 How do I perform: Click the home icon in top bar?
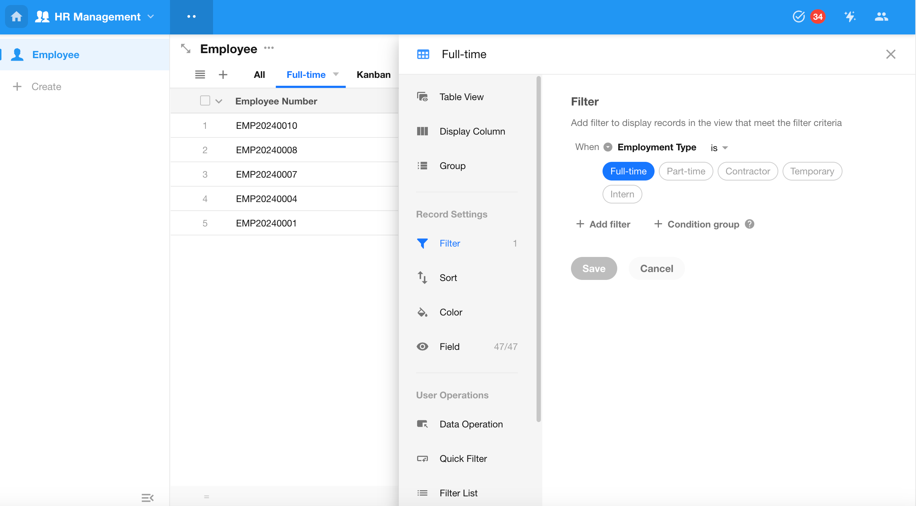pos(16,17)
